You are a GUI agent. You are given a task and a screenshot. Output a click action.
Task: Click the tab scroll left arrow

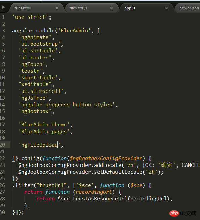(x=4, y=7)
